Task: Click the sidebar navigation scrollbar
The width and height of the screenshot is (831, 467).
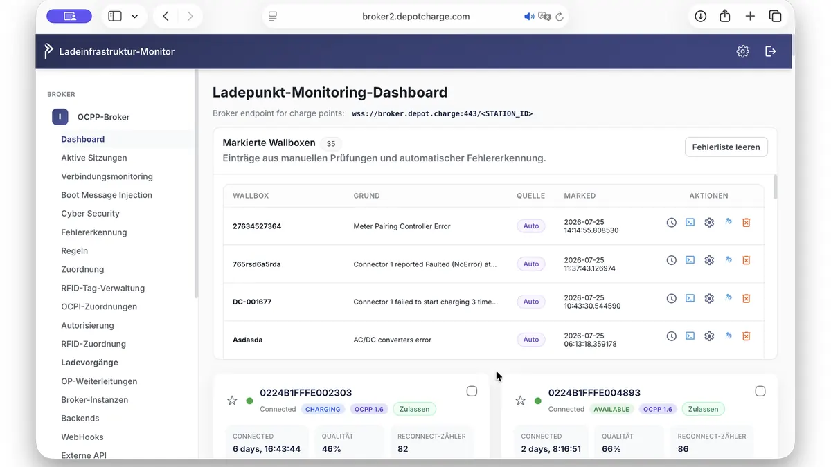Action: [196, 183]
